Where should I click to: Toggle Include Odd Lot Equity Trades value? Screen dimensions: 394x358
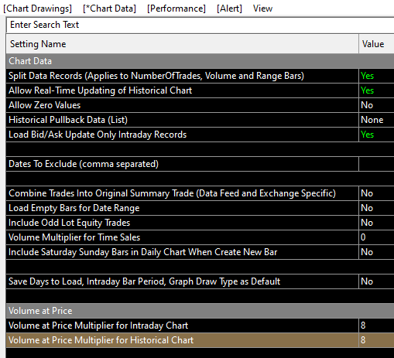tap(376, 223)
